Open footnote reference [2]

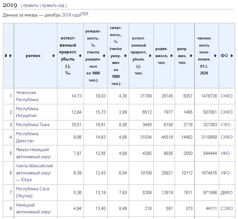click(x=86, y=14)
